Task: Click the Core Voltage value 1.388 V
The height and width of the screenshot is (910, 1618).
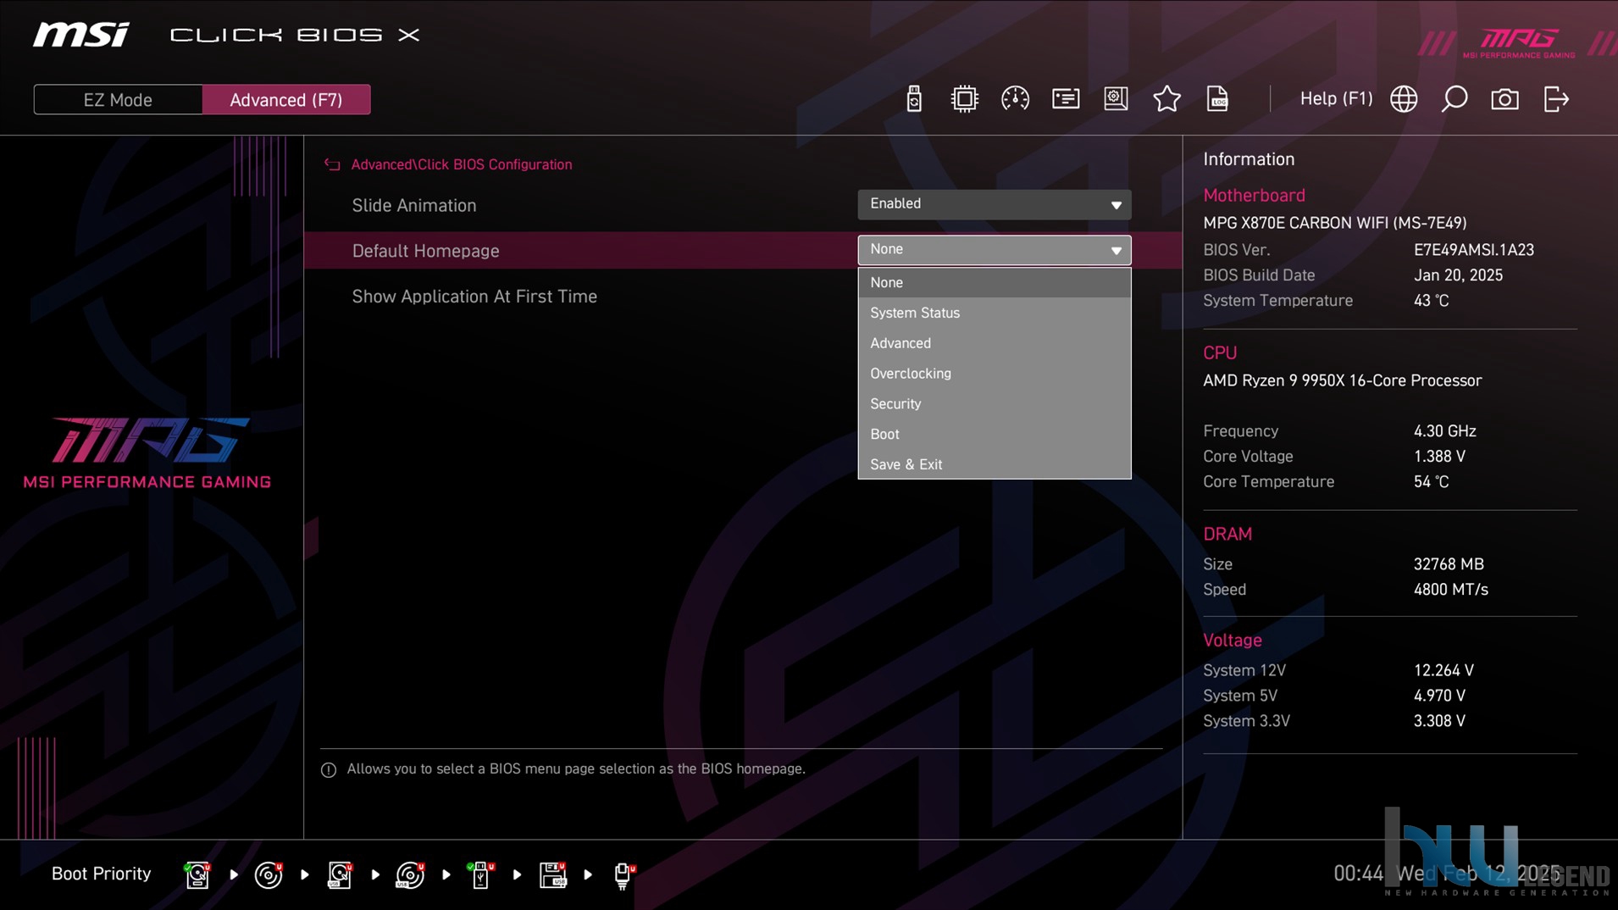Action: [x=1439, y=457]
